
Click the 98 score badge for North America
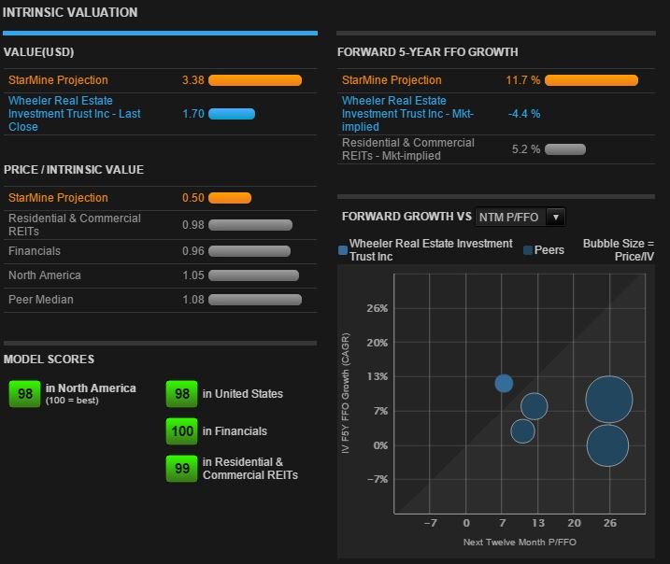click(25, 394)
